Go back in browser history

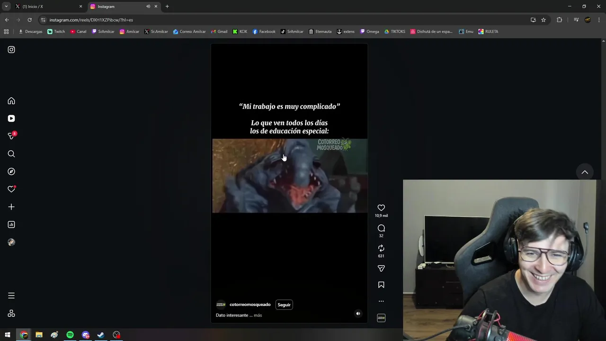pos(7,20)
